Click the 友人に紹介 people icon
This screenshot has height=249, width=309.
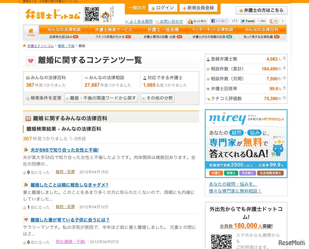click(x=190, y=21)
